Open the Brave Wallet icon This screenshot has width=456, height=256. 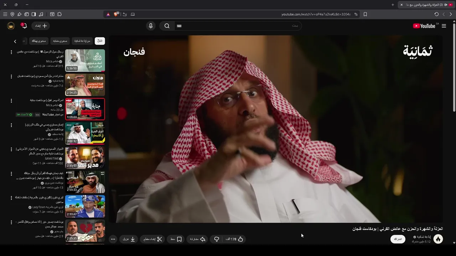pos(26,14)
